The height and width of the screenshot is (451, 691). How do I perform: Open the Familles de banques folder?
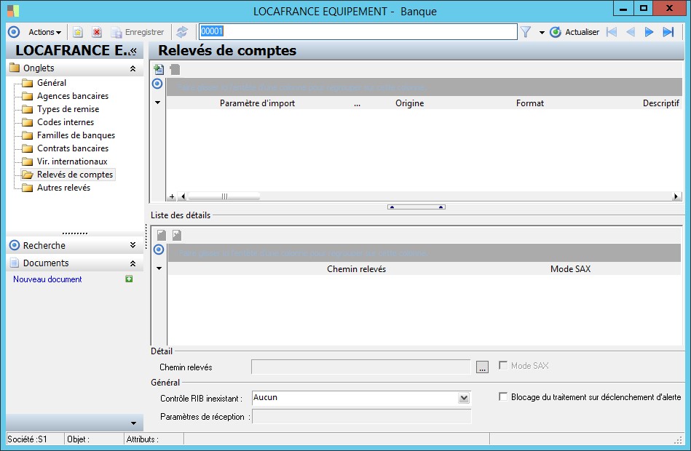coord(76,135)
